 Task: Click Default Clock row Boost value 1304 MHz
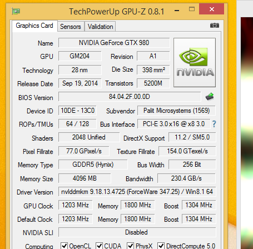click(199, 219)
